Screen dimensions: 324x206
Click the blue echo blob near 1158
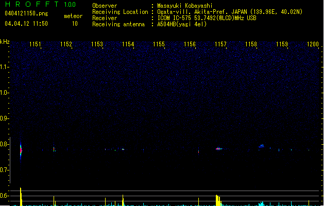point(261,146)
